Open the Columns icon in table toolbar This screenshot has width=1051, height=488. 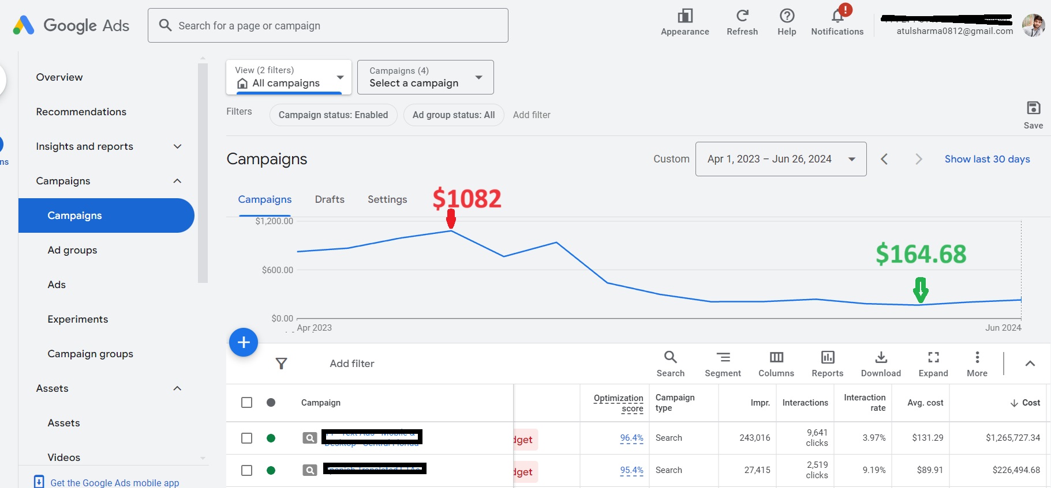coord(776,358)
